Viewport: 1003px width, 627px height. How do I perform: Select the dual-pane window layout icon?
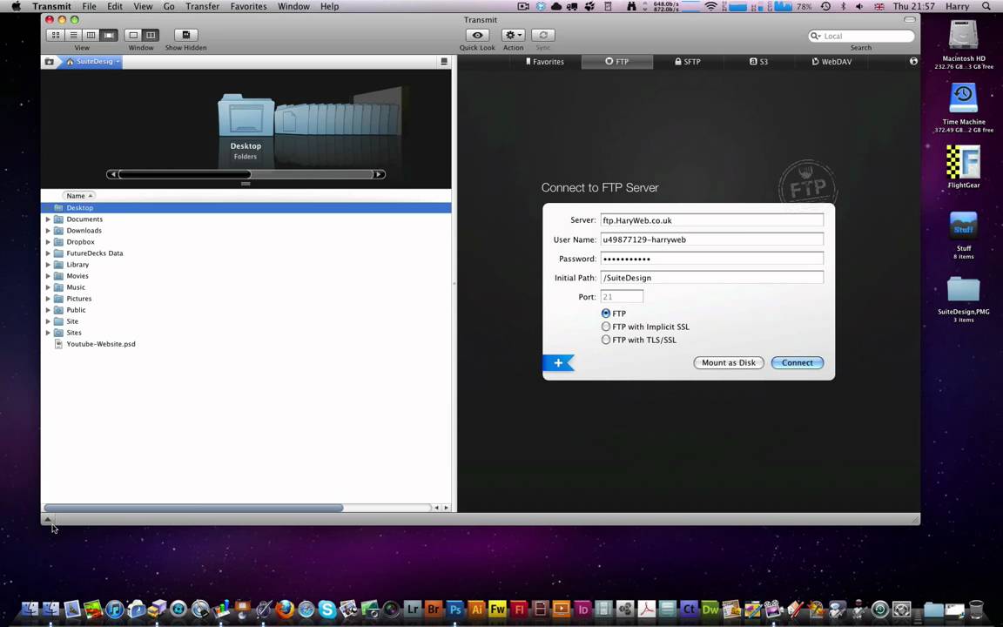tap(151, 35)
